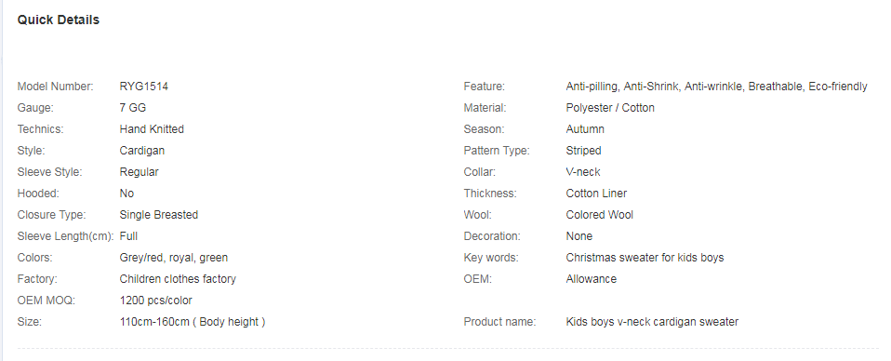Click the Gauge value 7 GG
Screen dimensions: 891x361
(132, 108)
